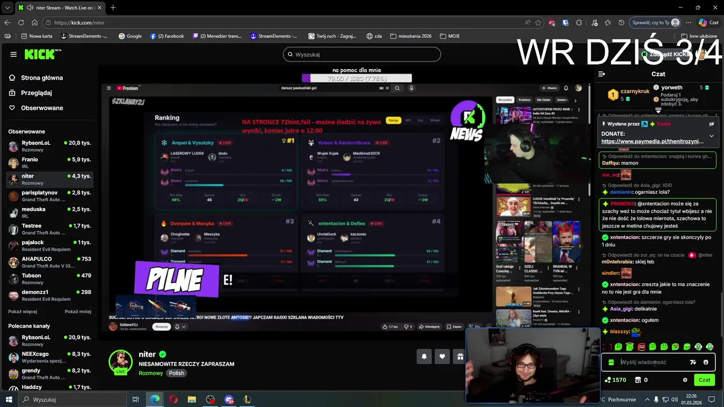This screenshot has width=724, height=407.
Task: Open a new browser tab with plus
Action: click(x=113, y=7)
